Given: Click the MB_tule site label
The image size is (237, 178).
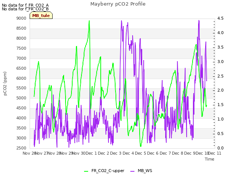Looking at the screenshot, I should [x=41, y=16].
